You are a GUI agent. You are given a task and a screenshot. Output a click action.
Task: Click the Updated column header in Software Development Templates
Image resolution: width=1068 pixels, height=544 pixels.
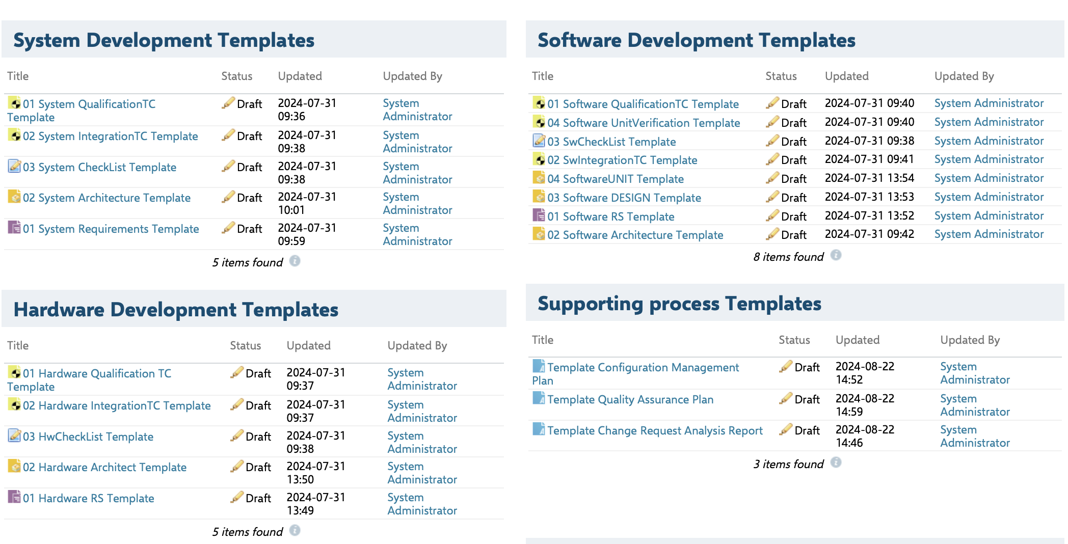[x=846, y=76]
